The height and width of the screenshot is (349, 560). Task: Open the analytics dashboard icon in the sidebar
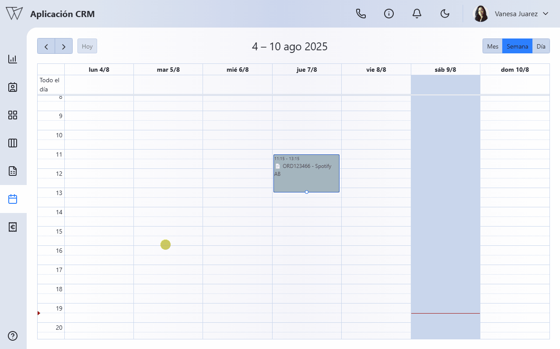(13, 59)
